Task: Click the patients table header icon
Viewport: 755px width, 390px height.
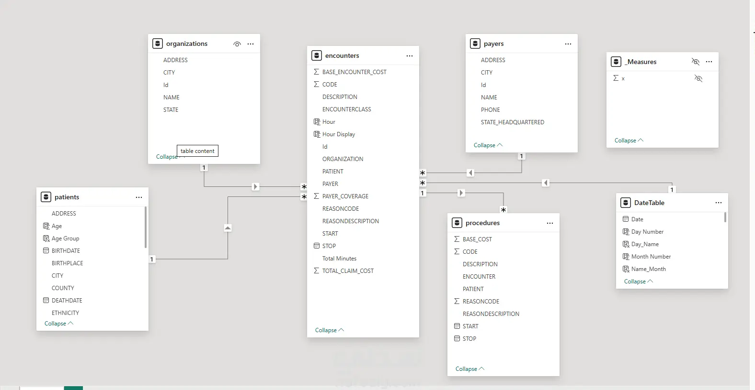Action: (46, 197)
